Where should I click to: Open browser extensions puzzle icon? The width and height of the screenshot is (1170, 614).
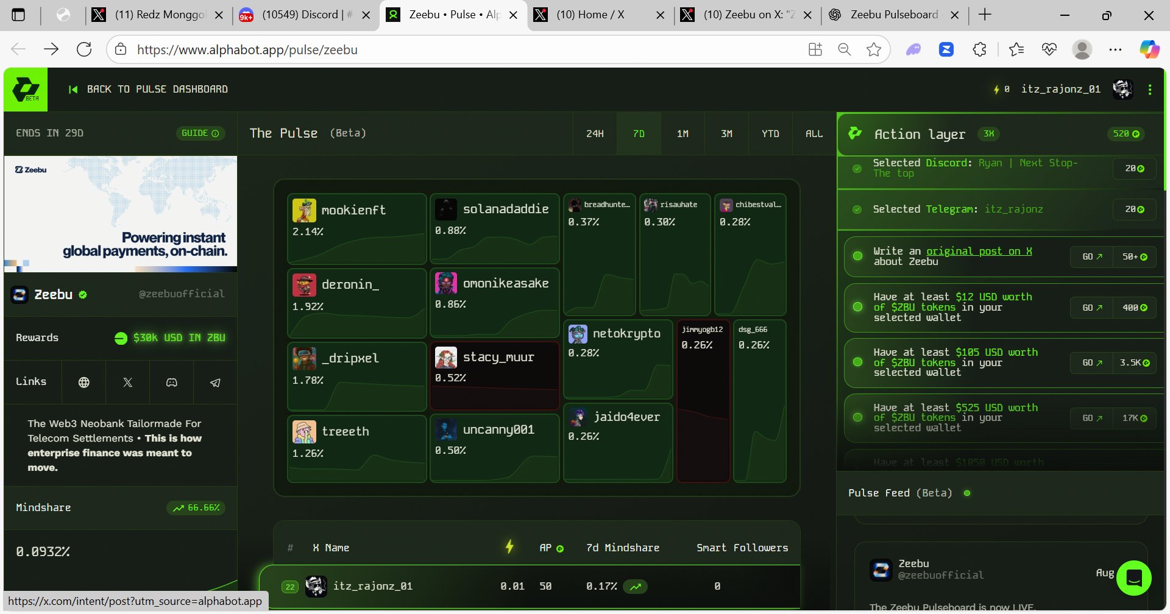(979, 49)
